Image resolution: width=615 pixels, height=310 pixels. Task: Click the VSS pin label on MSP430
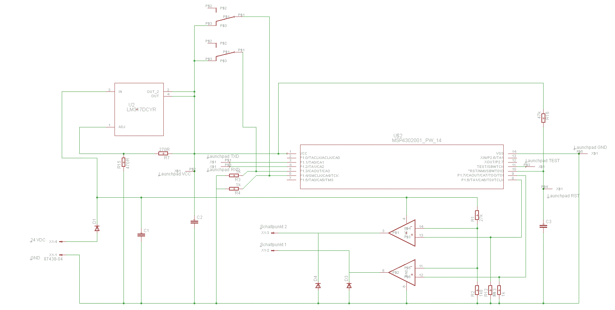[500, 154]
